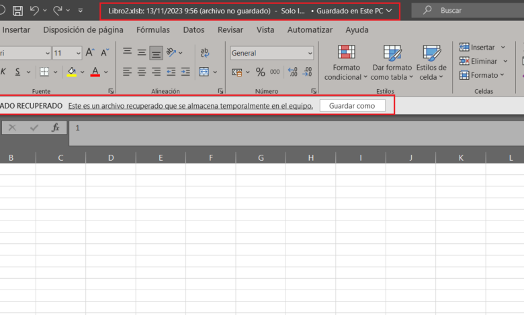The height and width of the screenshot is (315, 524).
Task: Open the text orientation tool
Action: pos(171,52)
